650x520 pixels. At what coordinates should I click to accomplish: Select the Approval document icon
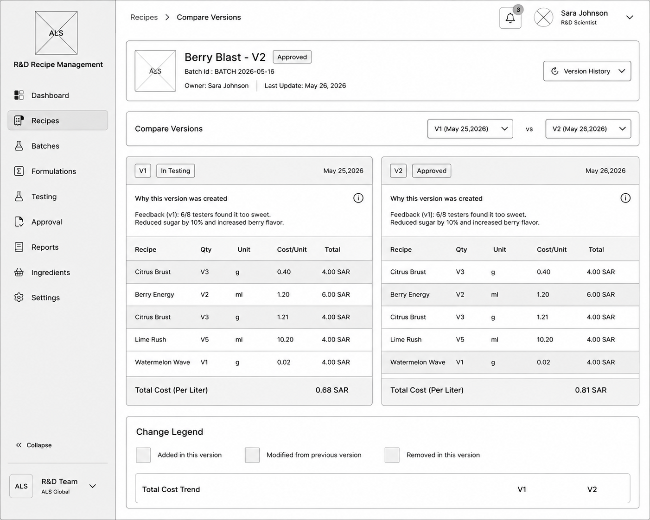[19, 222]
